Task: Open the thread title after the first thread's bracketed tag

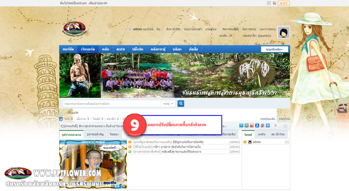Action: (188, 142)
